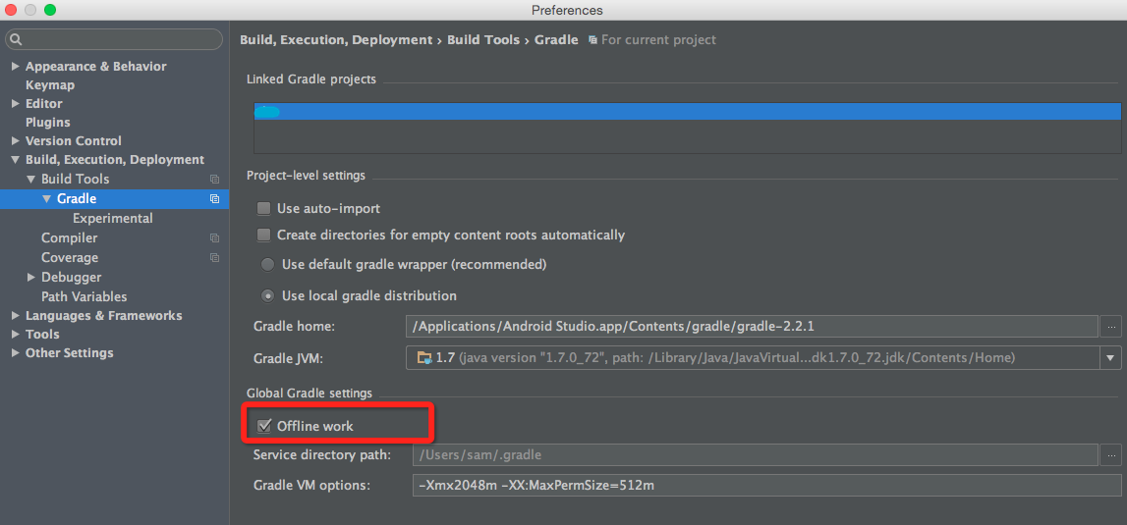Select Use default gradle wrapper option

(267, 265)
